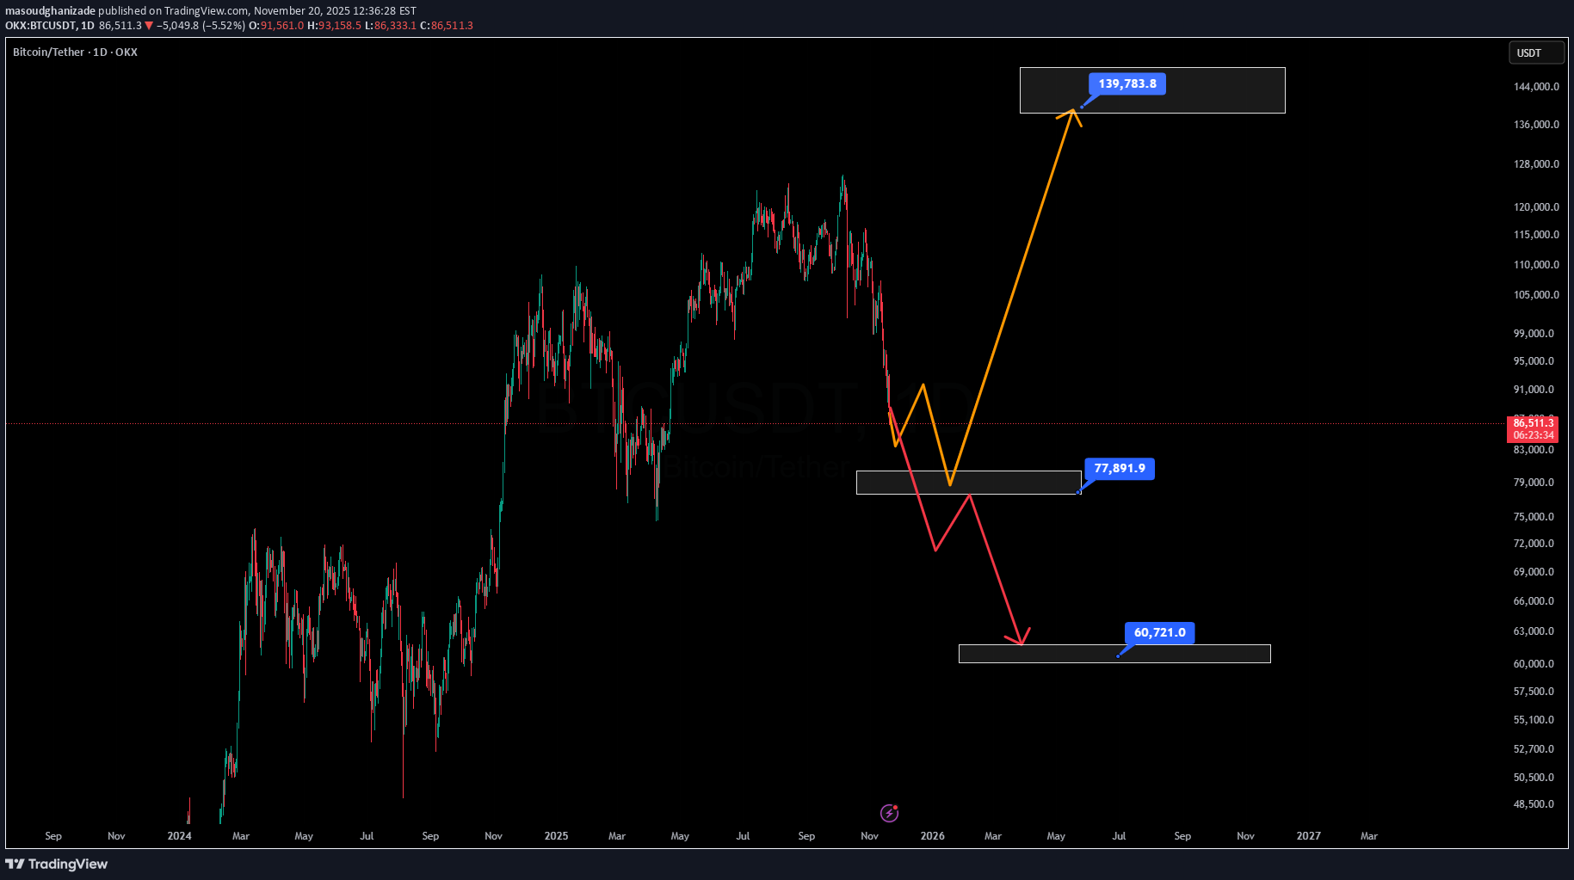Image resolution: width=1574 pixels, height=880 pixels.
Task: Click the orange arrowhead at the upper target
Action: pyautogui.click(x=1072, y=112)
